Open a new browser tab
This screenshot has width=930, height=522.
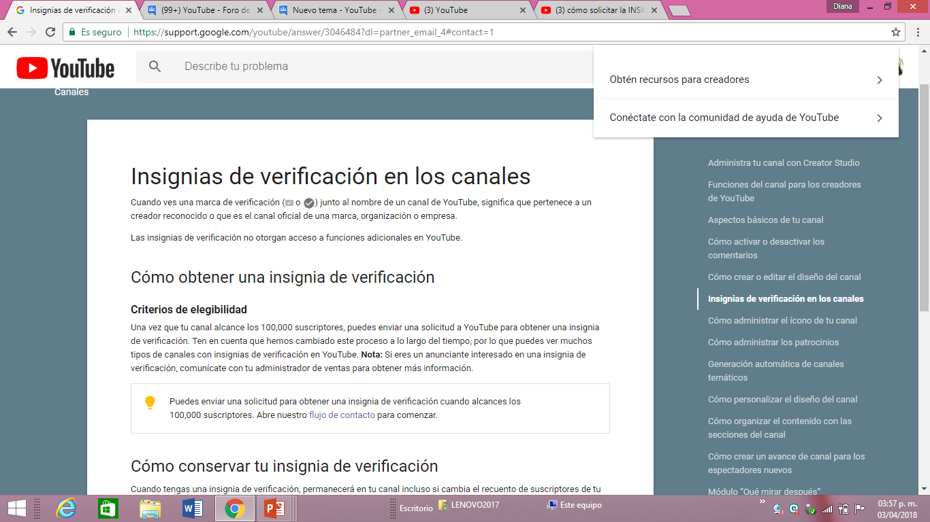(x=679, y=11)
